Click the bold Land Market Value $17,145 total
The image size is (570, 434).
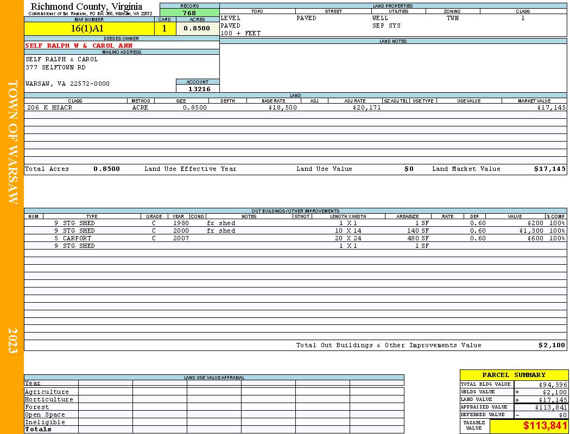click(550, 169)
